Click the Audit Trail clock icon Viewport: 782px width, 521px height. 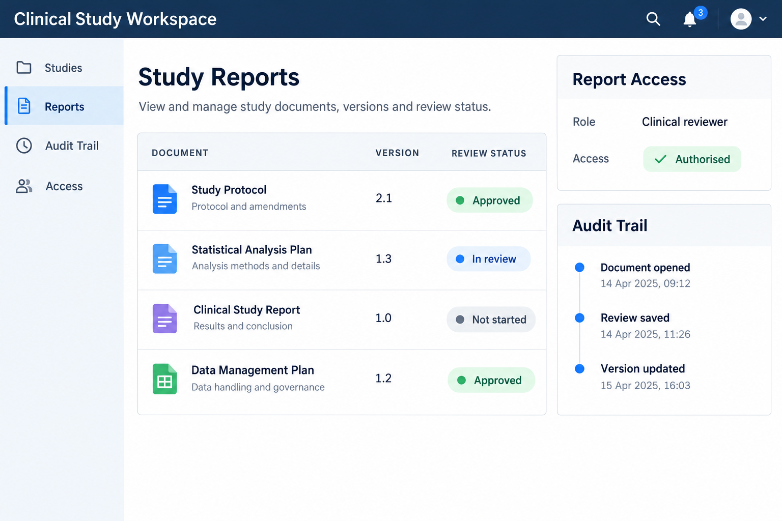(x=24, y=146)
